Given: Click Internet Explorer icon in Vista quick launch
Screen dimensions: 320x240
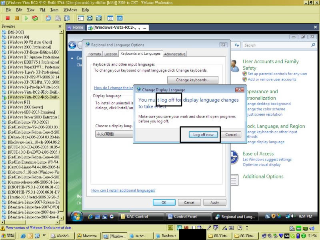Looking at the screenshot, I should 90,217.
